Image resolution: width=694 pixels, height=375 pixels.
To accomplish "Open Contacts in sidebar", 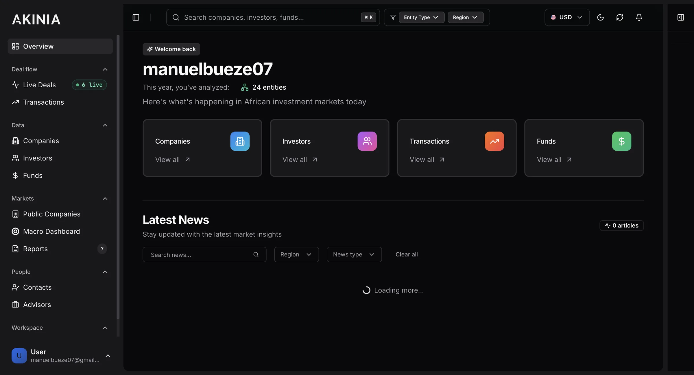I will pos(60,287).
